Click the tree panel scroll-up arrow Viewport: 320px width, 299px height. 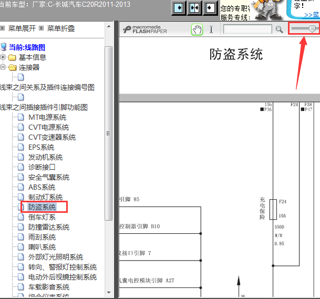coord(109,26)
